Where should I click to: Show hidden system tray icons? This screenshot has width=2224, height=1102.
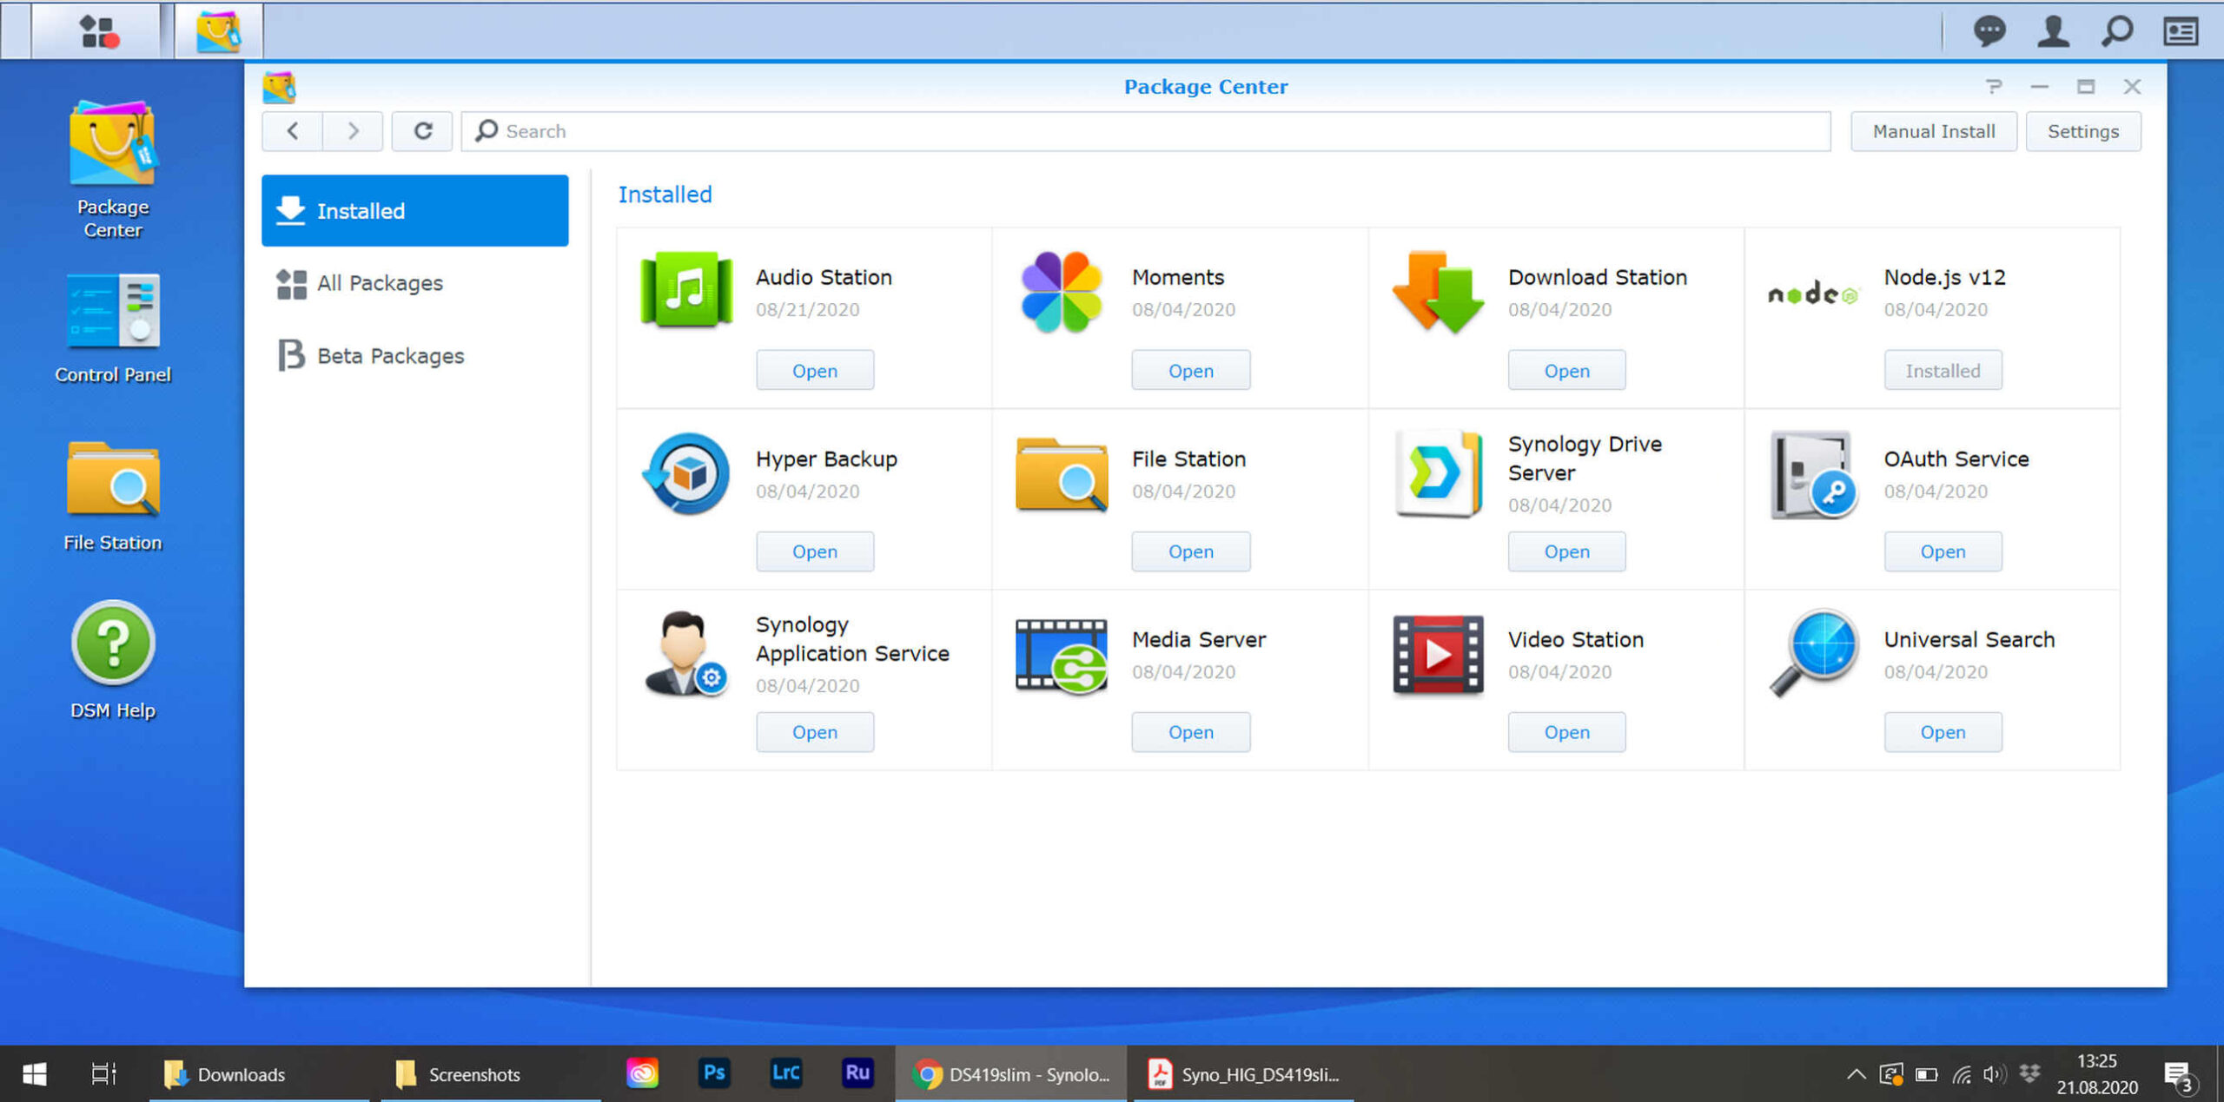1856,1074
